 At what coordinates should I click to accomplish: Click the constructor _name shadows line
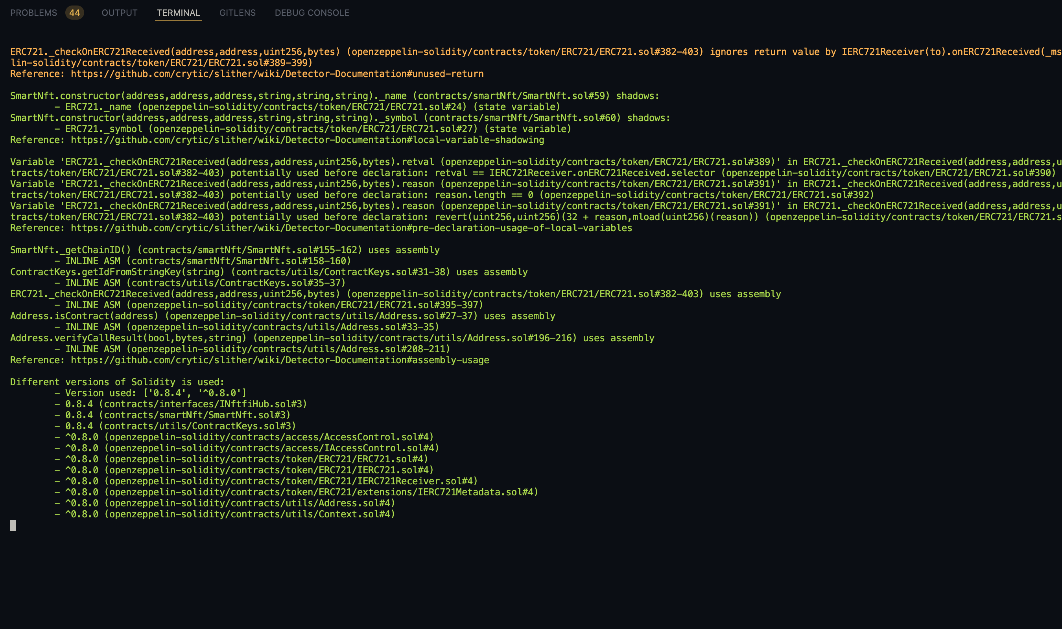pos(335,96)
